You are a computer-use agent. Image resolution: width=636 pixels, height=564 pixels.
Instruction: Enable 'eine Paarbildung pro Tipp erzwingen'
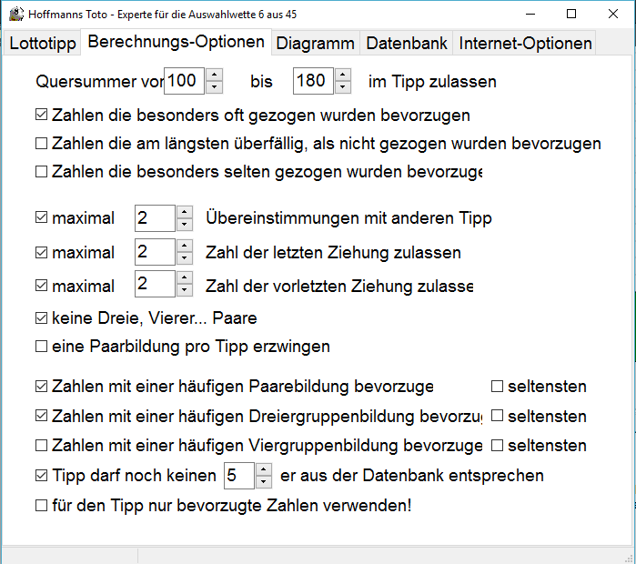[x=41, y=346]
